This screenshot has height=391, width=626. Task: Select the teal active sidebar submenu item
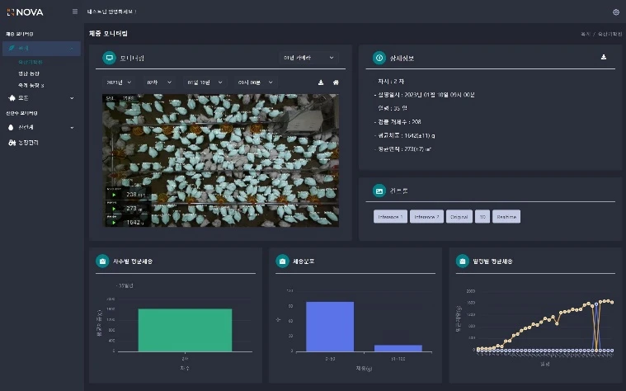[31, 63]
